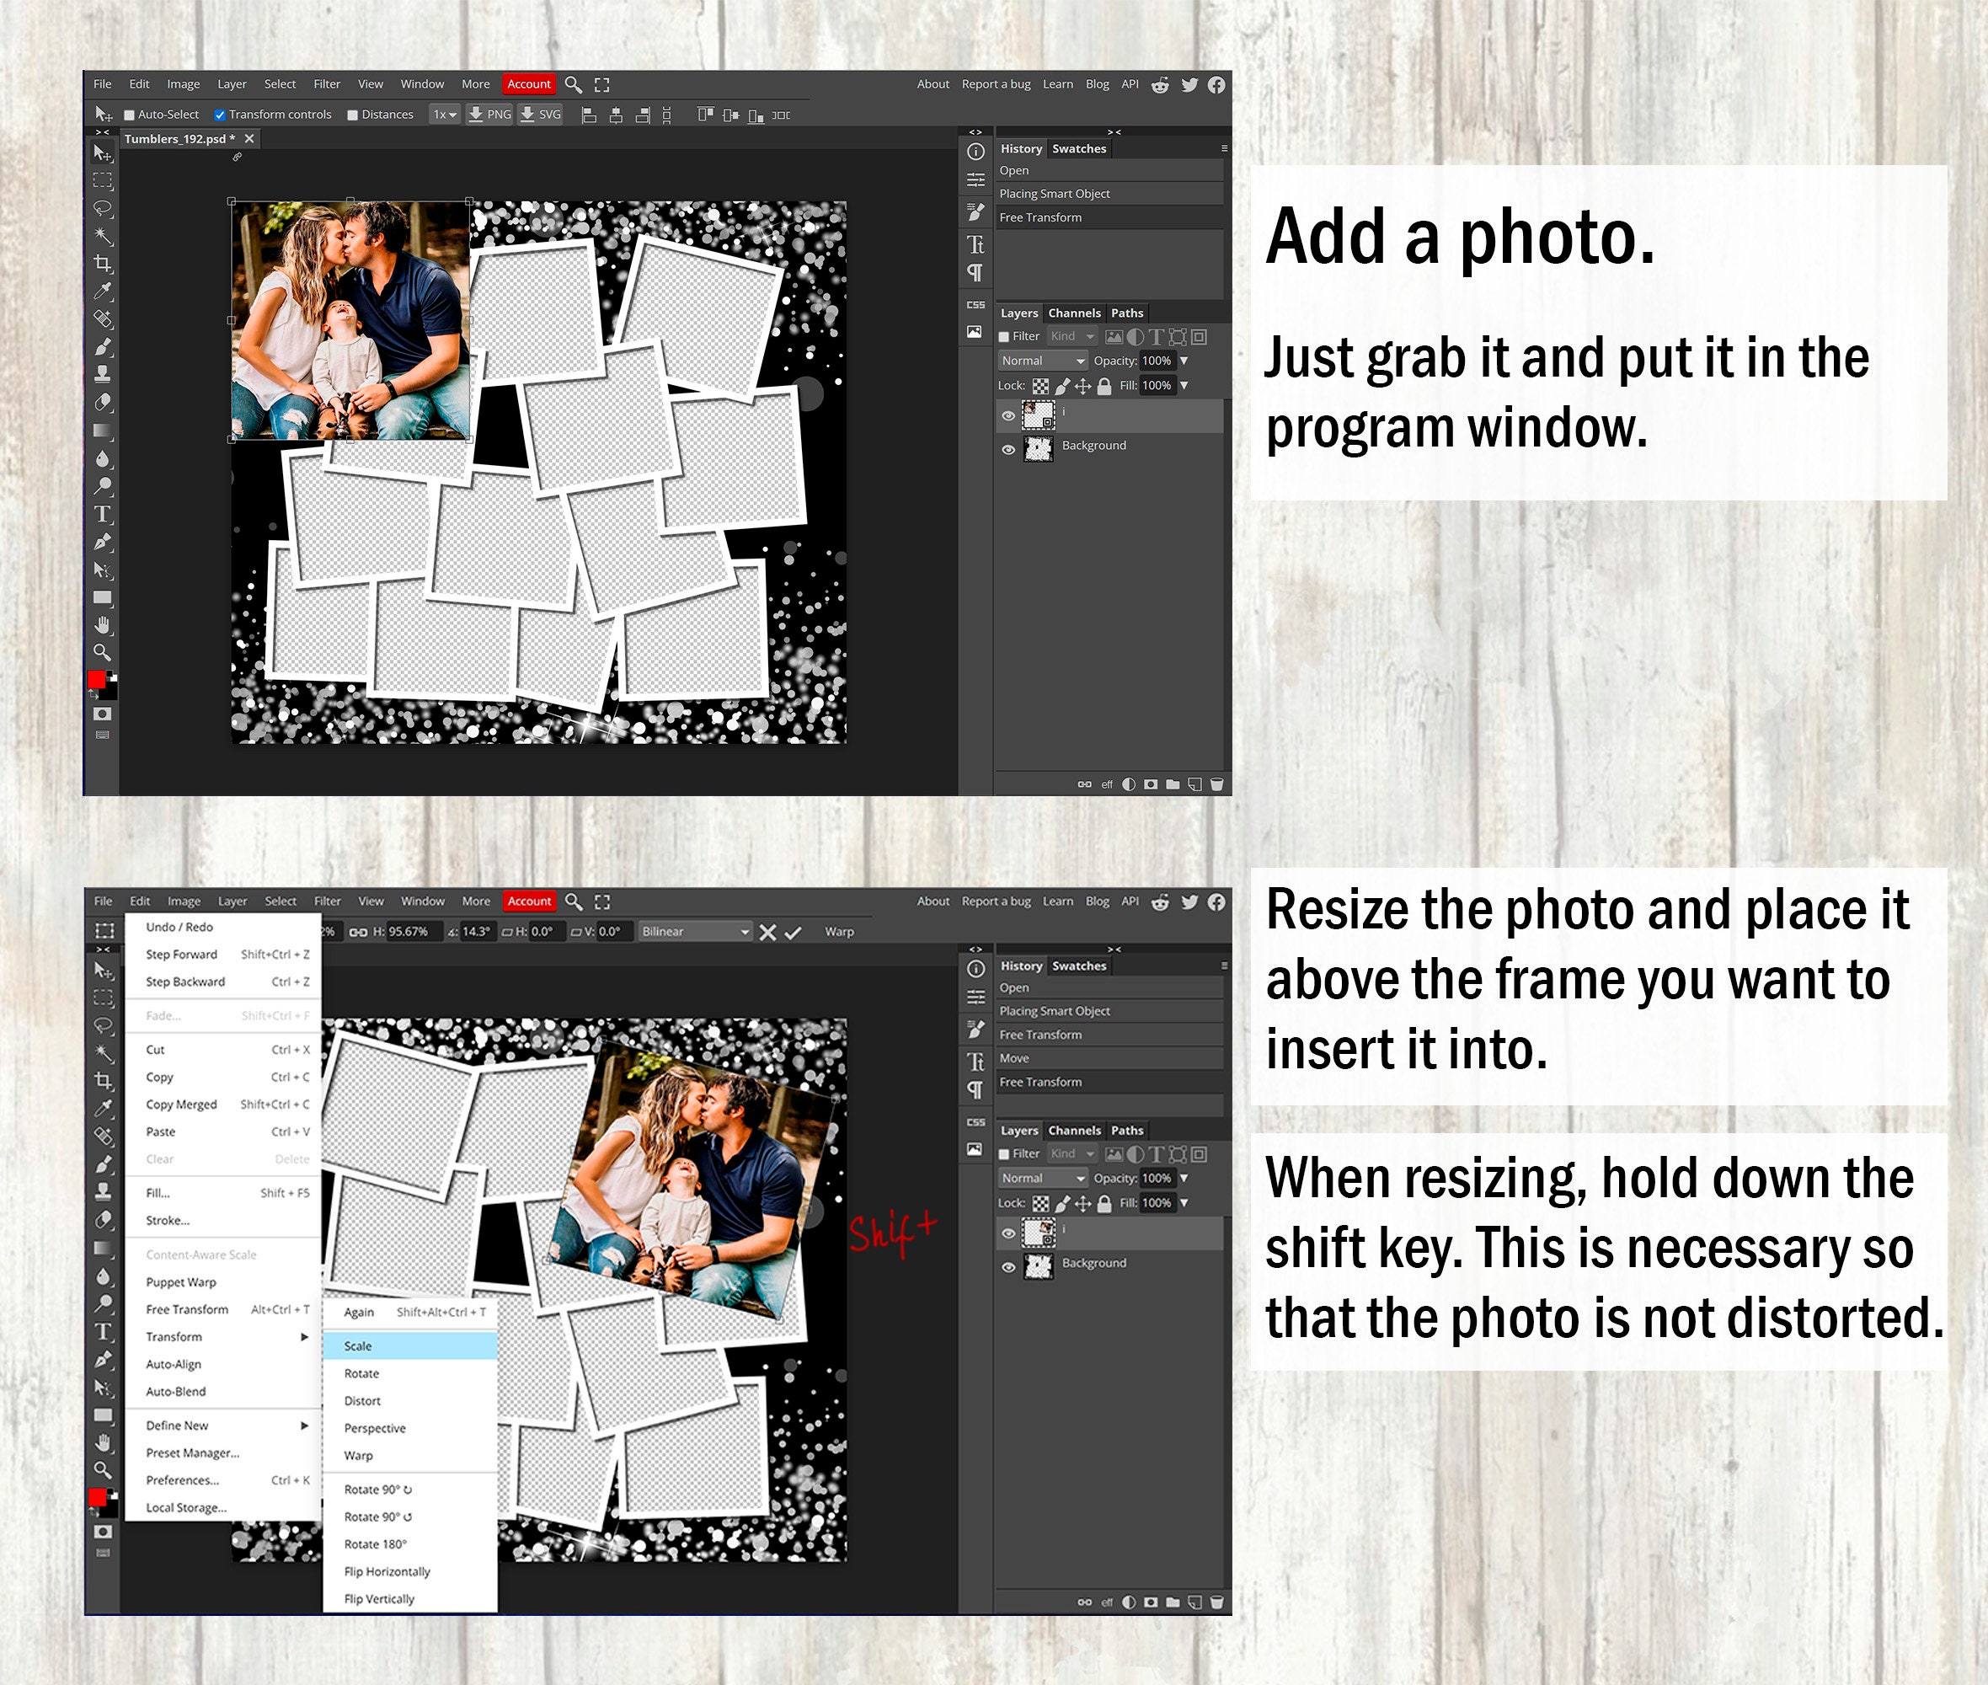1988x1685 pixels.
Task: Enable the Auto-Select checkbox
Action: tap(130, 114)
